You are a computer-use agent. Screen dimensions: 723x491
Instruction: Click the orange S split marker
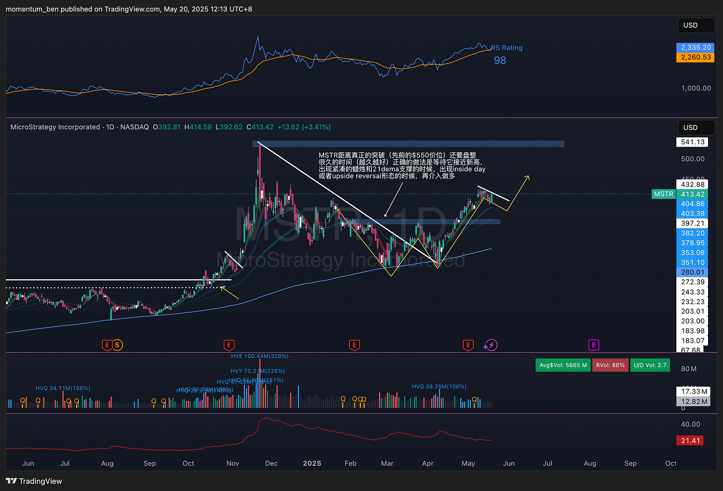coord(117,345)
